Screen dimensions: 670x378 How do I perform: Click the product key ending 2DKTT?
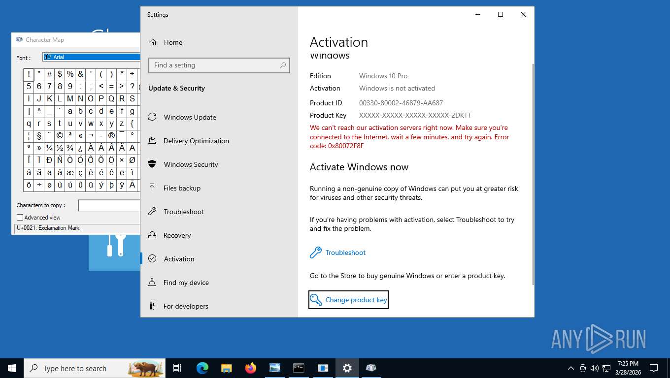pos(415,115)
